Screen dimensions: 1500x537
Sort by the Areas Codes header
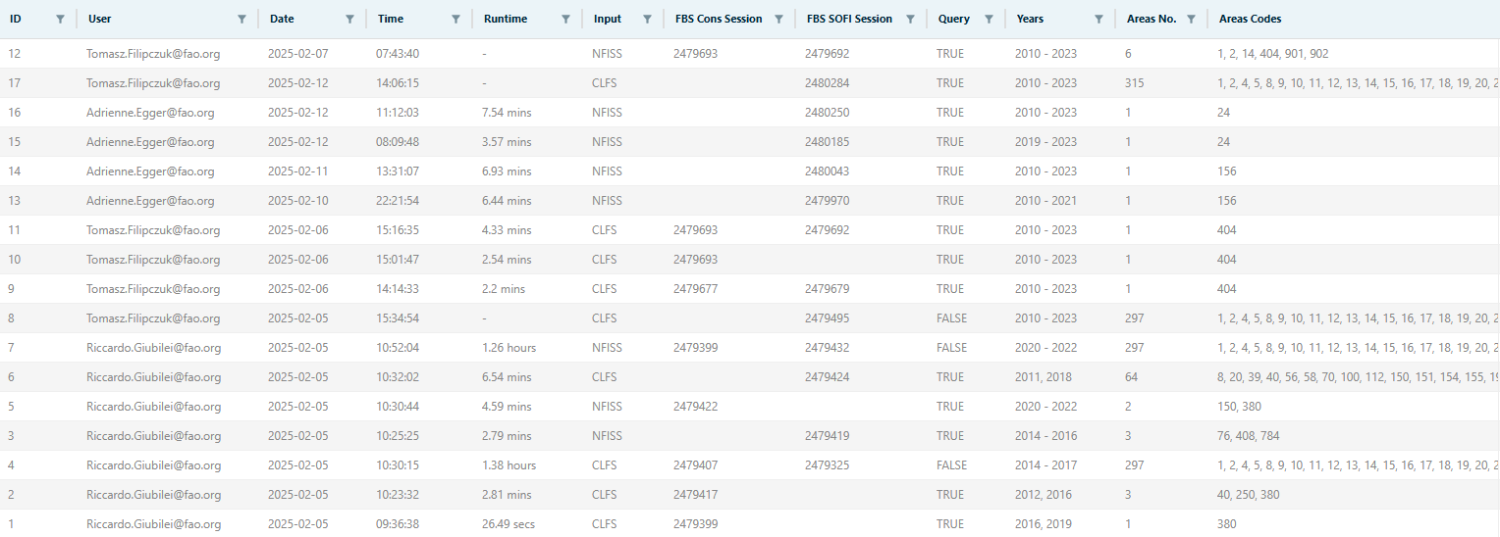[x=1250, y=19]
